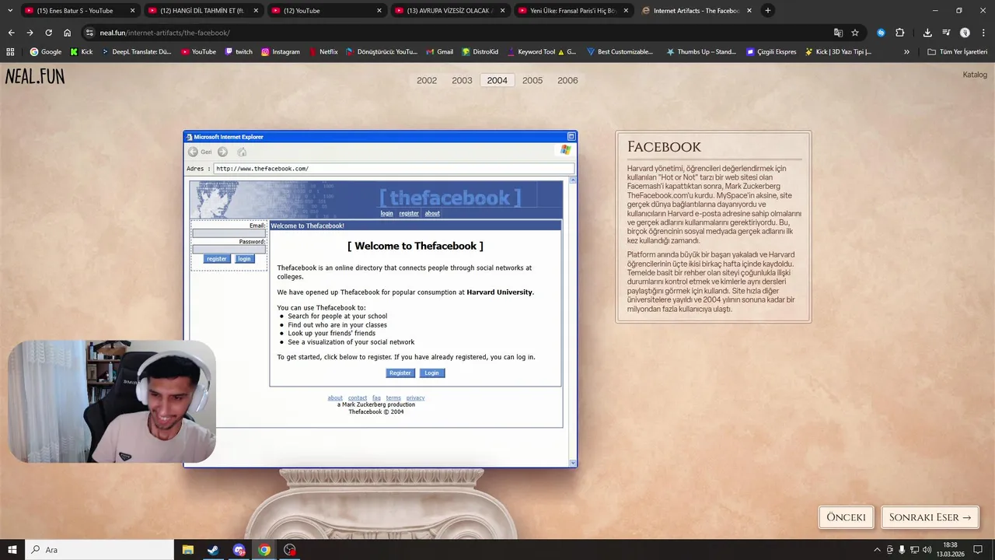Maximize the Internet Explorer artifact window
The height and width of the screenshot is (560, 995).
[571, 137]
